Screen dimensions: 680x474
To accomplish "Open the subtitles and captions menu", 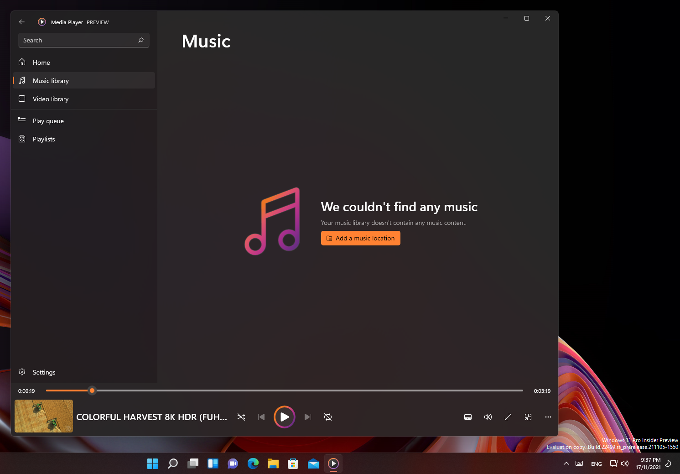I will pos(468,417).
